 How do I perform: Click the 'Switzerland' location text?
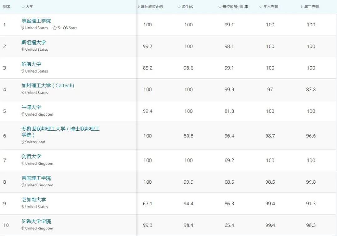[35, 142]
